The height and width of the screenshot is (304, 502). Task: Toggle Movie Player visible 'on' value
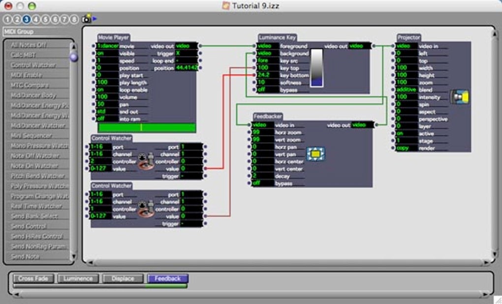pyautogui.click(x=107, y=54)
